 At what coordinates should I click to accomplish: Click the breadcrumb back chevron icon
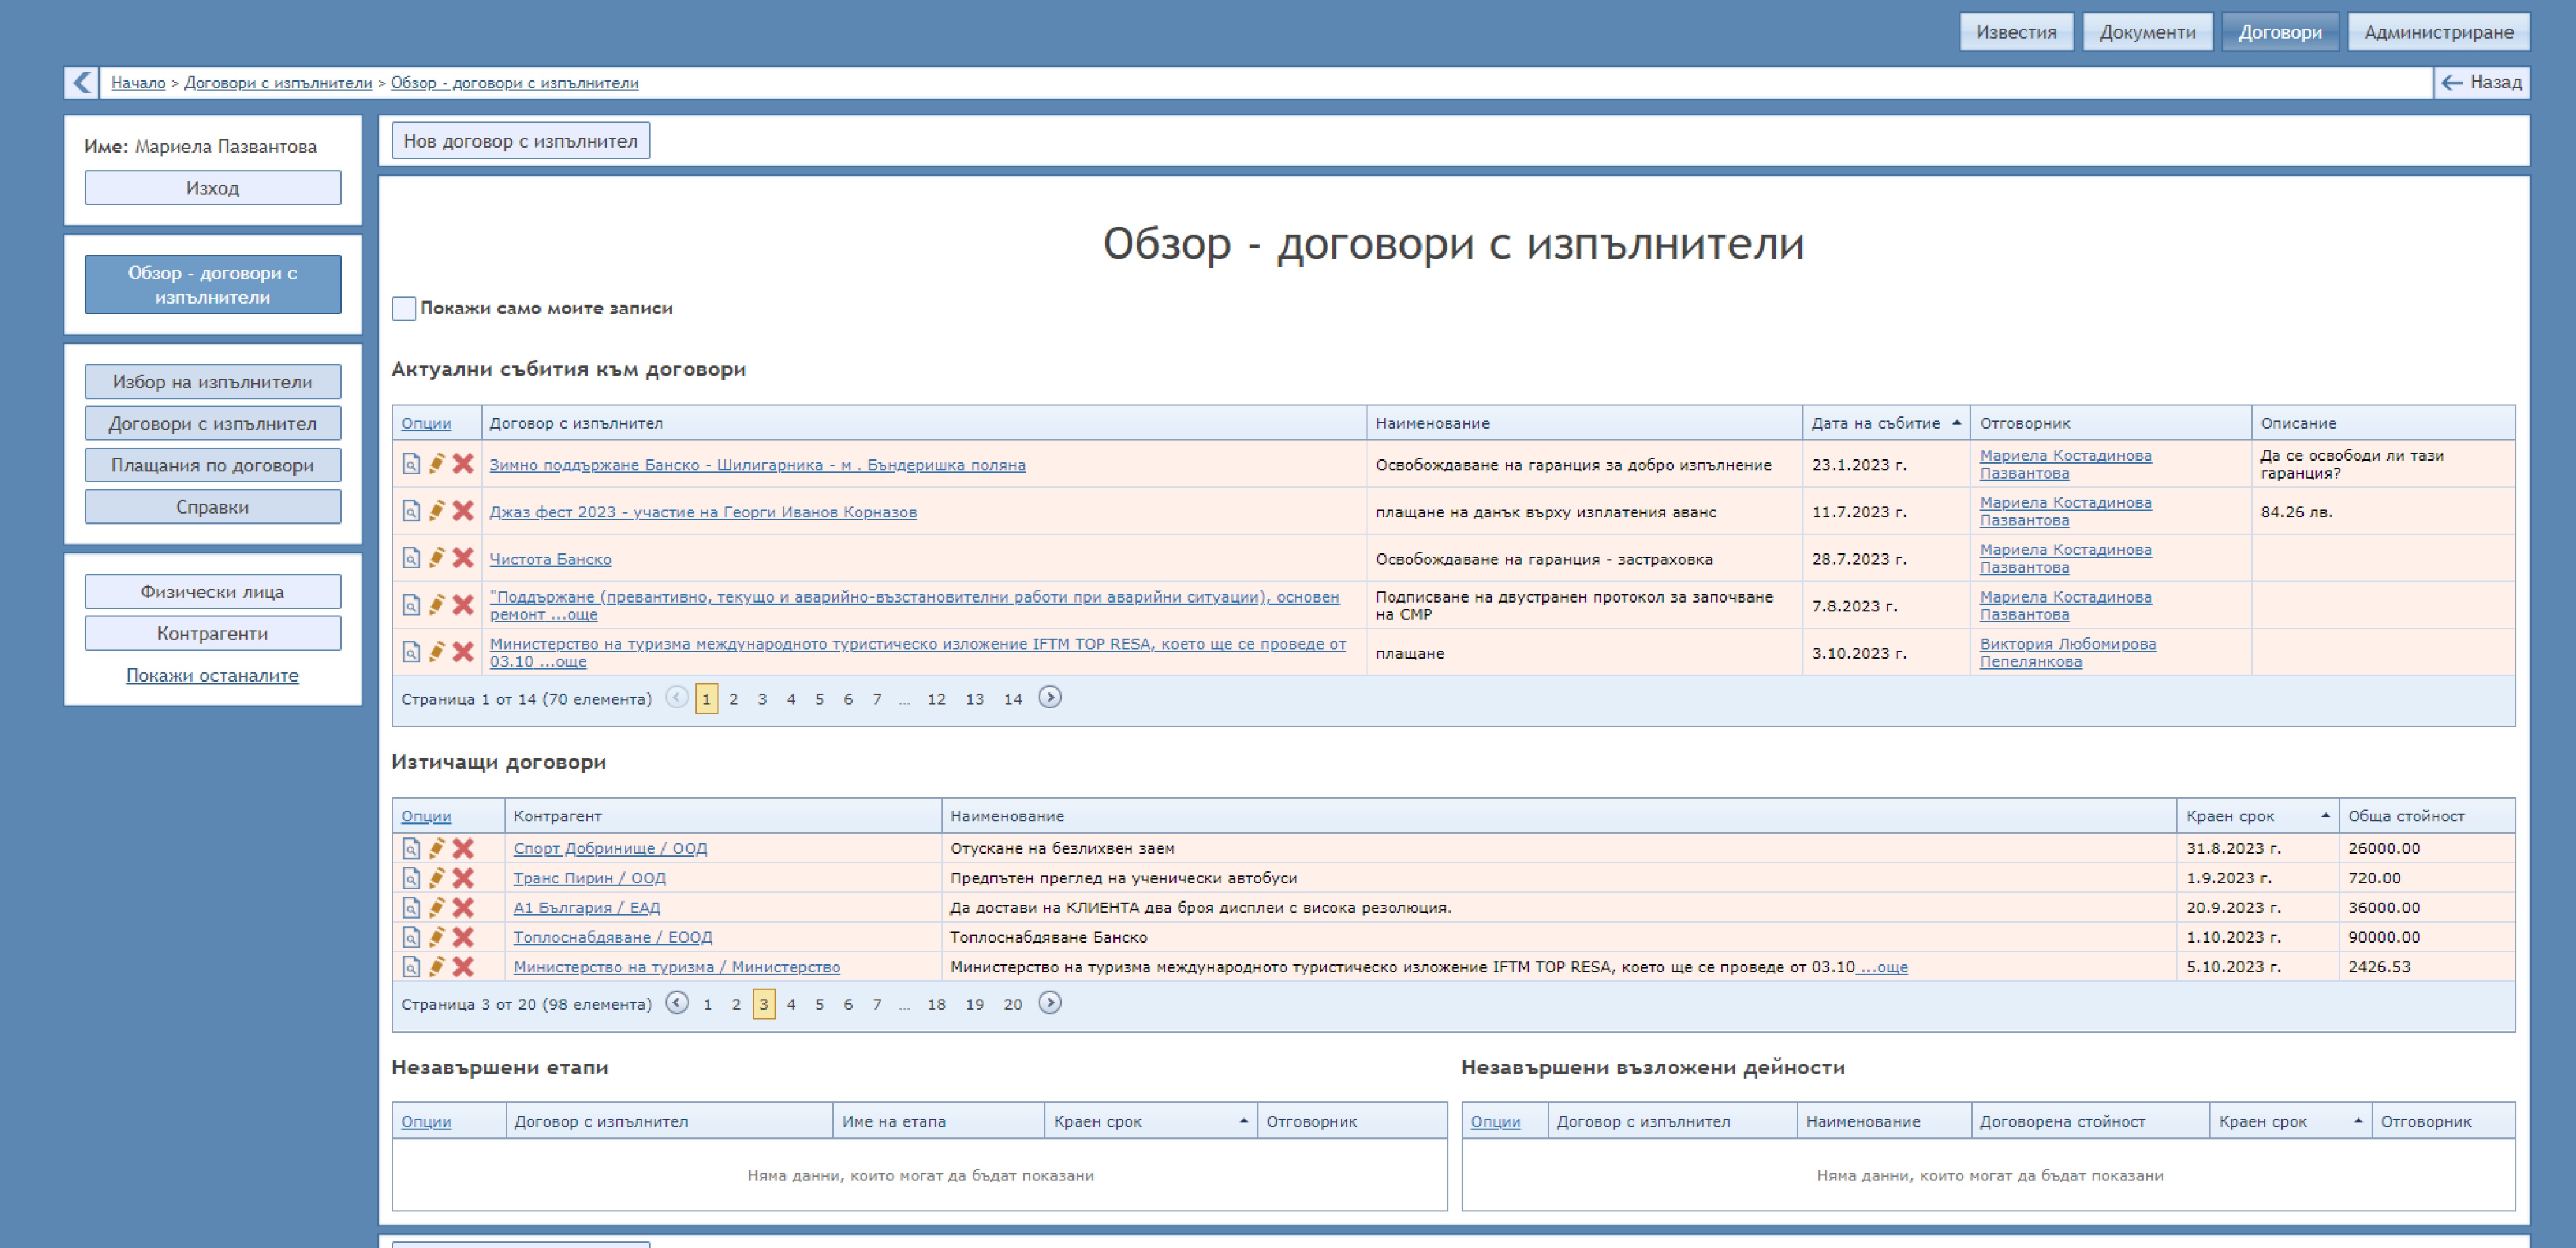(82, 82)
